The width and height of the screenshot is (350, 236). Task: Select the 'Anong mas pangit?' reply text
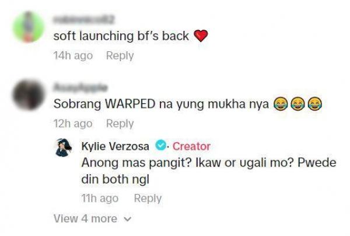pyautogui.click(x=209, y=171)
